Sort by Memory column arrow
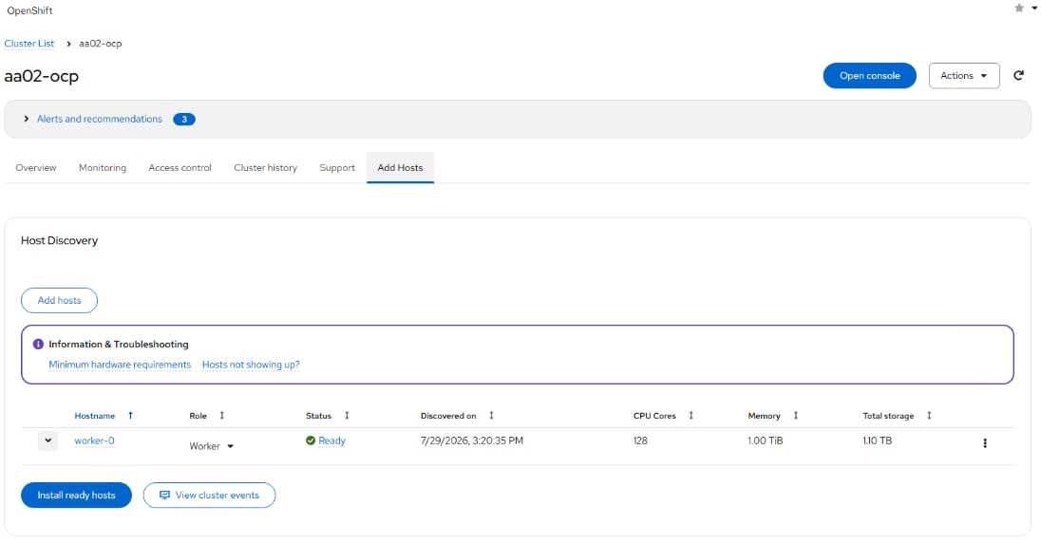This screenshot has height=543, width=1041. 795,416
